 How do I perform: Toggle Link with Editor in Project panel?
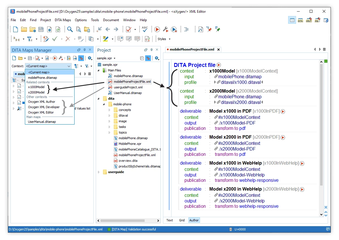(x=148, y=58)
